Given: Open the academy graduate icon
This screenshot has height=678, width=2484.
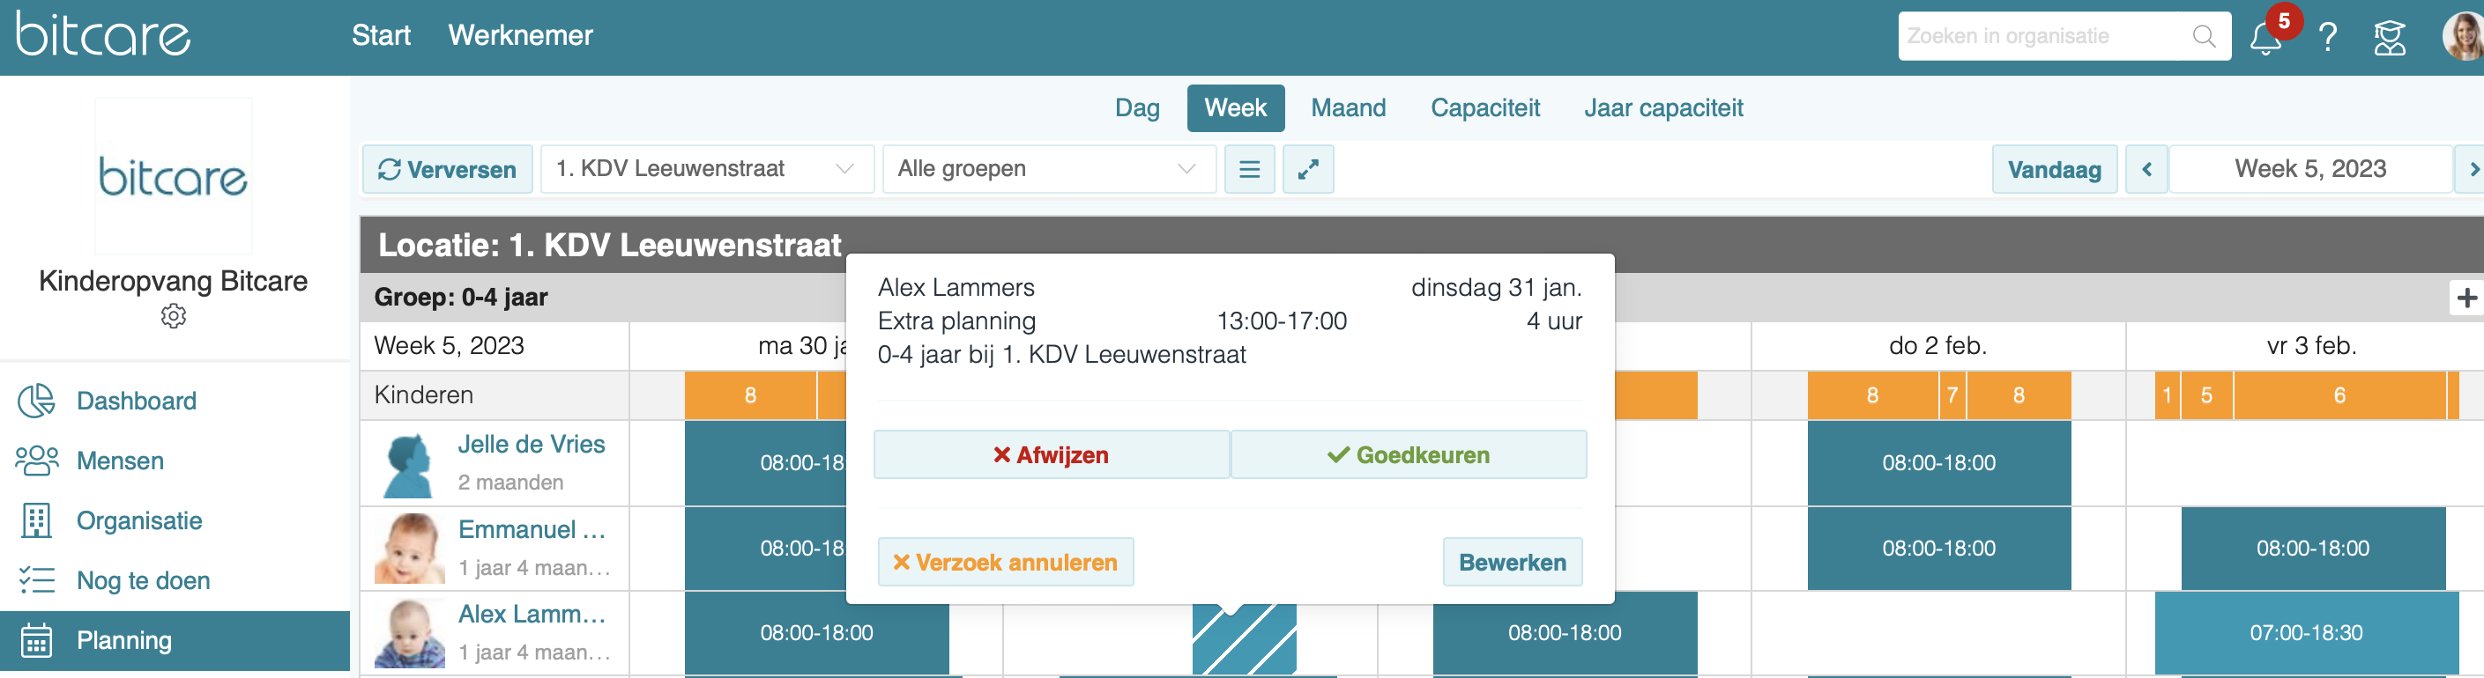Looking at the screenshot, I should (2390, 38).
